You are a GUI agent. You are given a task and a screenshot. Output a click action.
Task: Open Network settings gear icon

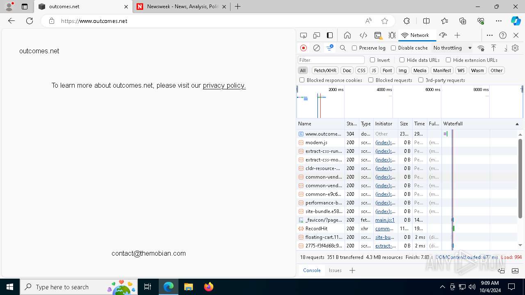pos(516,48)
